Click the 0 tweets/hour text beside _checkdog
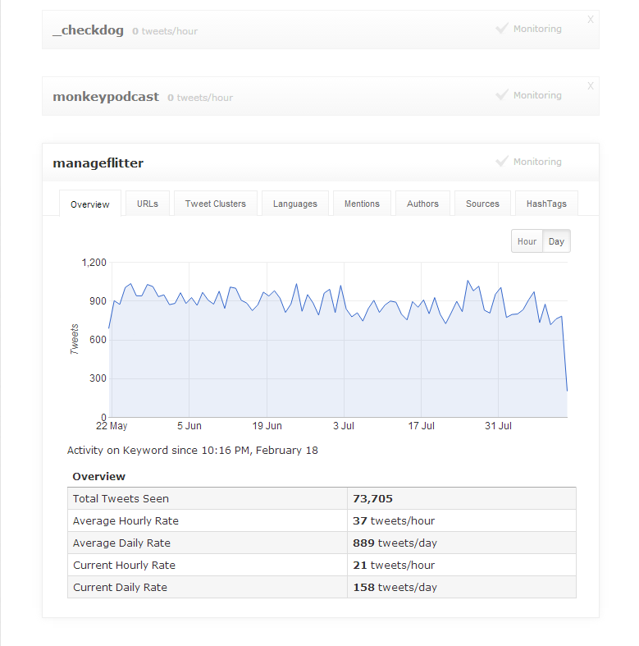The height and width of the screenshot is (646, 639). (165, 31)
